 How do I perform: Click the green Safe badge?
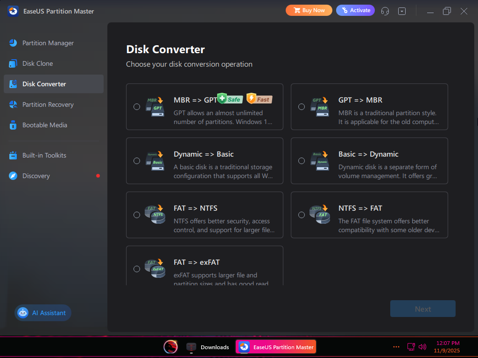[230, 99]
